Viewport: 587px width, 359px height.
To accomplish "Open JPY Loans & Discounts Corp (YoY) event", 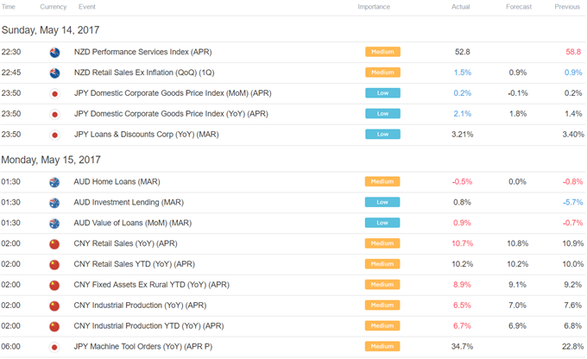I will pyautogui.click(x=147, y=134).
